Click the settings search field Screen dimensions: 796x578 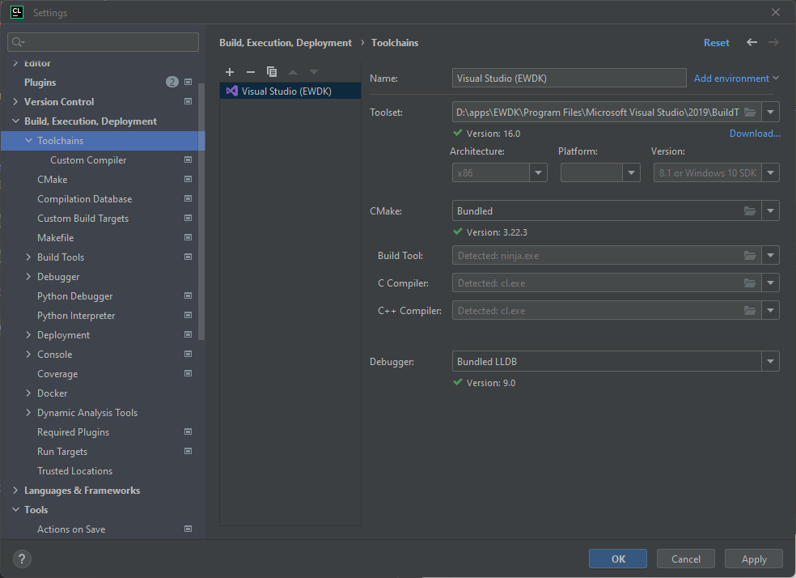103,42
